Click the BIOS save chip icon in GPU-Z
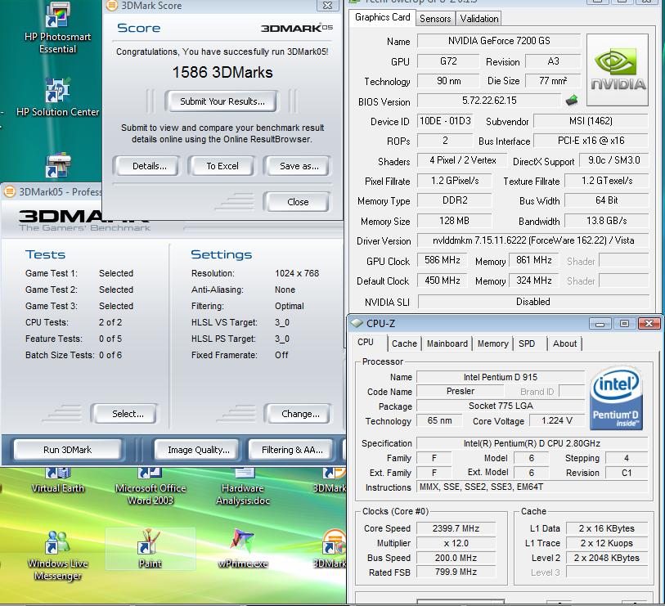Image resolution: width=665 pixels, height=606 pixels. pyautogui.click(x=572, y=101)
